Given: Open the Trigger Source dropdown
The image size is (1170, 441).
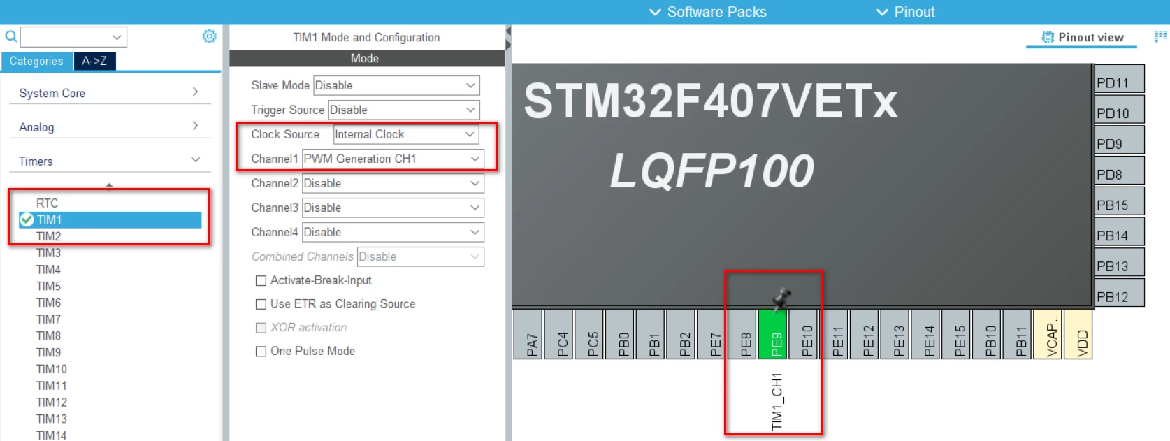Looking at the screenshot, I should (x=403, y=110).
